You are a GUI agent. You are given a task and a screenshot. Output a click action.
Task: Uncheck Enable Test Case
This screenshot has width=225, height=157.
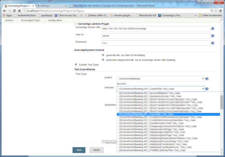(x=76, y=65)
